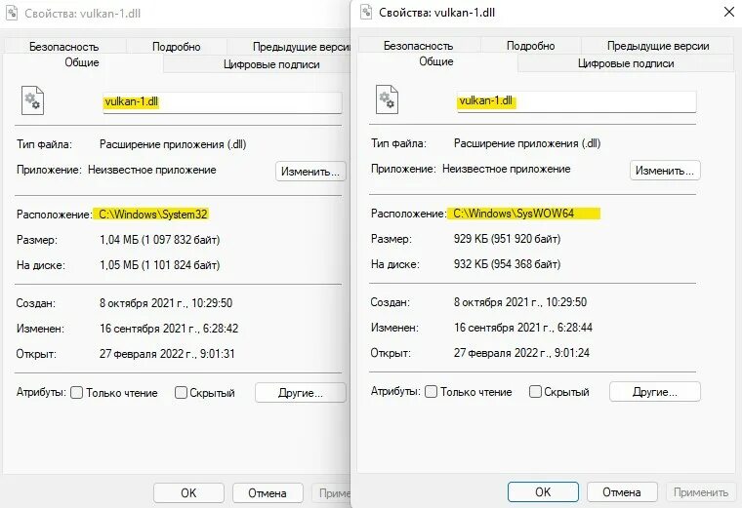
Task: Click title bar icon of right properties window
Action: tap(366, 12)
